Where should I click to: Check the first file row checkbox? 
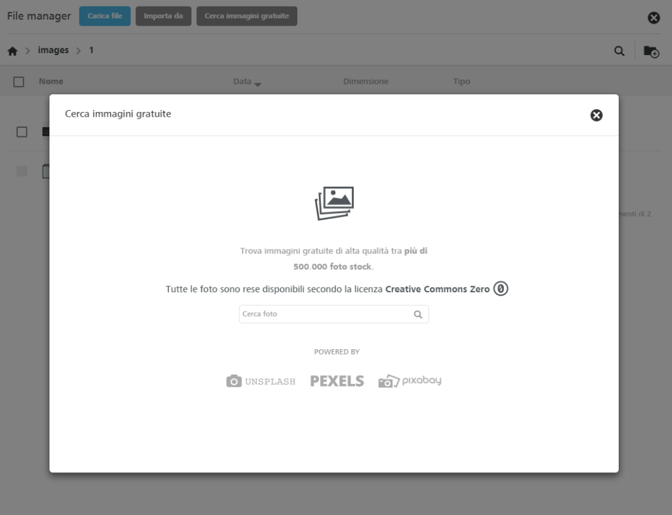click(x=22, y=132)
